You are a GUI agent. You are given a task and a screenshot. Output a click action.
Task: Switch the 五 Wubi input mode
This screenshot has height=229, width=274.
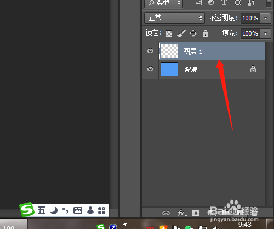coord(42,210)
